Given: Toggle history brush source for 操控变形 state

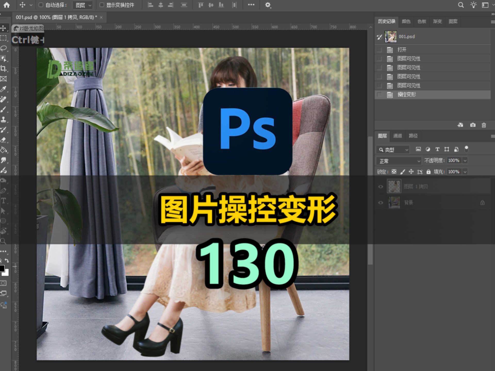Looking at the screenshot, I should 379,95.
